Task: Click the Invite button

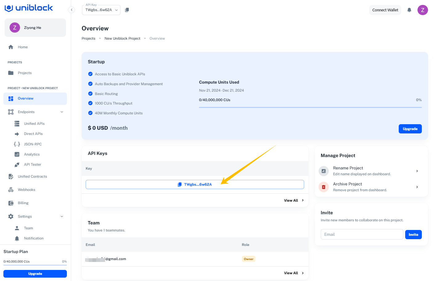Action: pos(414,235)
